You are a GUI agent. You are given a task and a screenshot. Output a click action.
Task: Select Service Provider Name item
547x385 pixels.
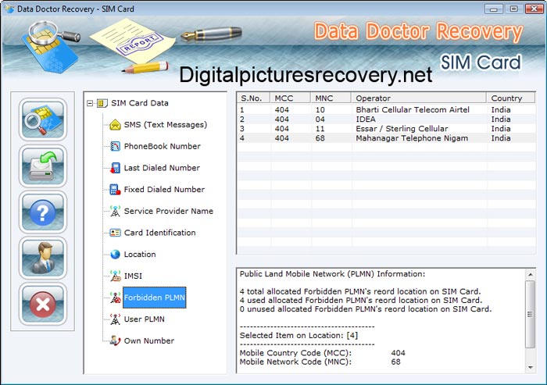pyautogui.click(x=169, y=211)
